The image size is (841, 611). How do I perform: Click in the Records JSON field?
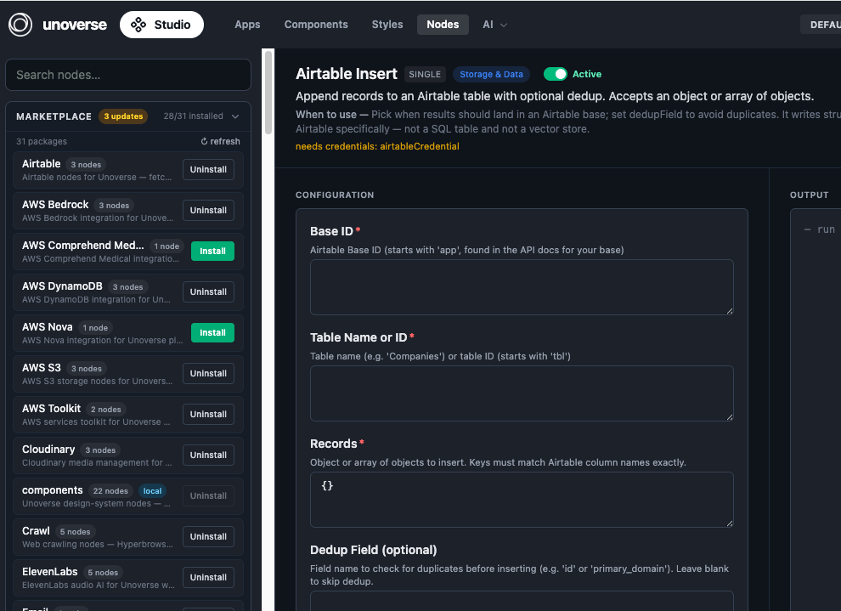(x=522, y=500)
